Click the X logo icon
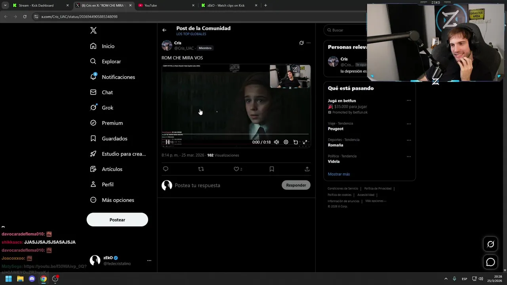 click(x=93, y=30)
